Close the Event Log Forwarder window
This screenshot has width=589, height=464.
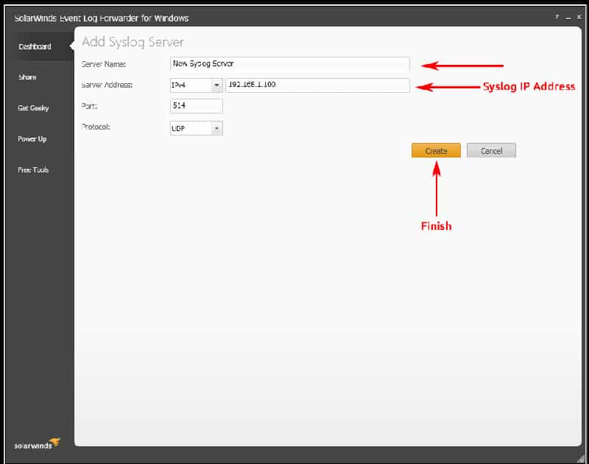pos(580,14)
